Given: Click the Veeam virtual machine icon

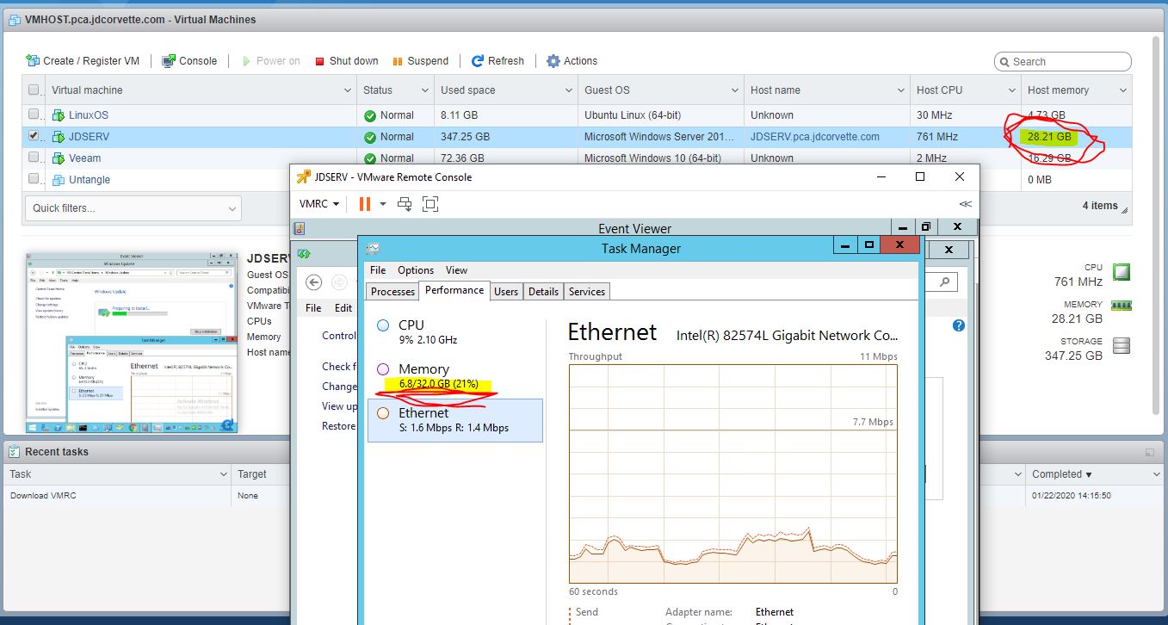Looking at the screenshot, I should click(x=59, y=158).
